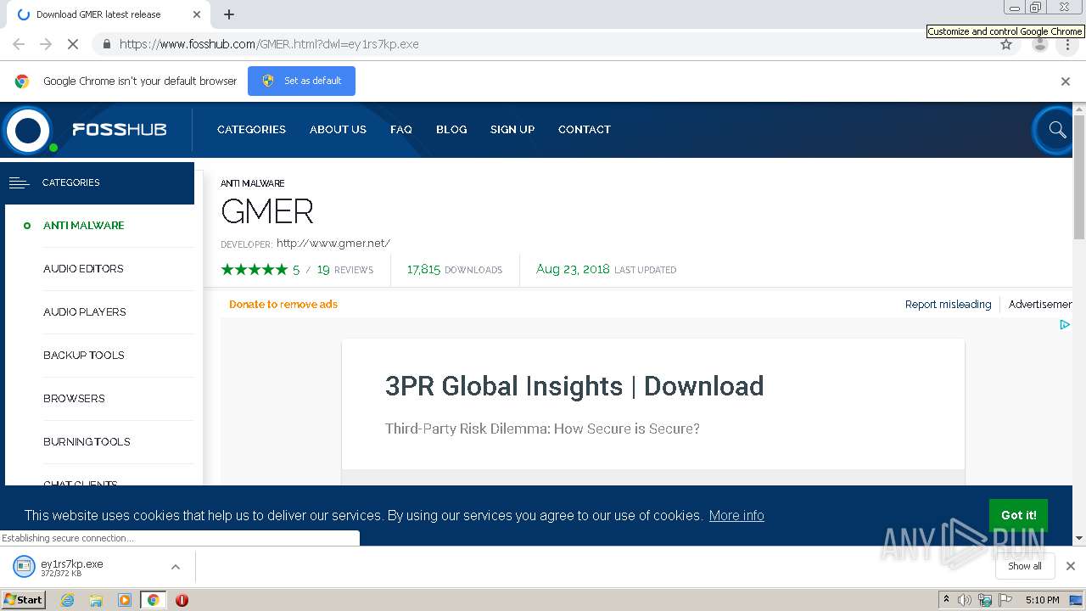Open the SIGN UP page

(x=512, y=130)
